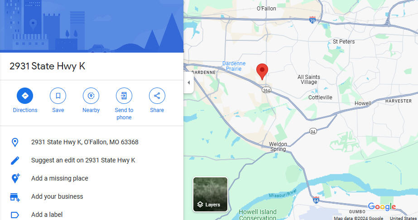Open the Layers map view thumbnail
The image size is (418, 220).
pos(210,194)
